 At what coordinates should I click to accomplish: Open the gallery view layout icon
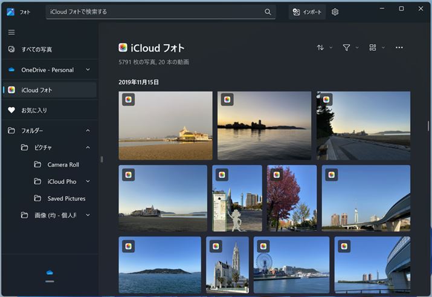[373, 48]
